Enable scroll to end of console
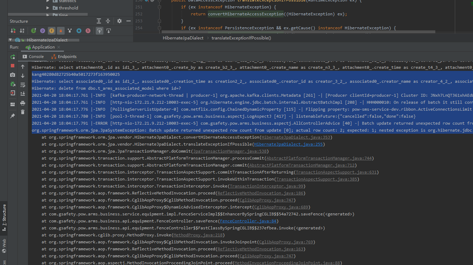The width and height of the screenshot is (473, 265). tap(23, 94)
